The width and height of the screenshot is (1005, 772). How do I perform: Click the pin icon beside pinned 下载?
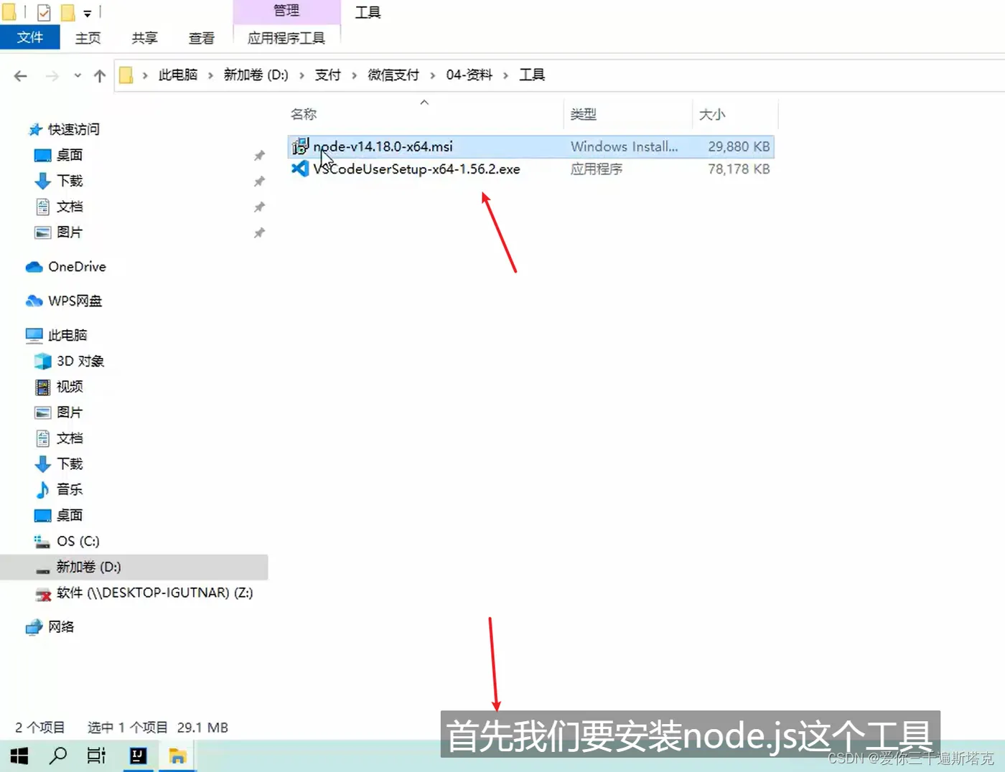click(259, 181)
